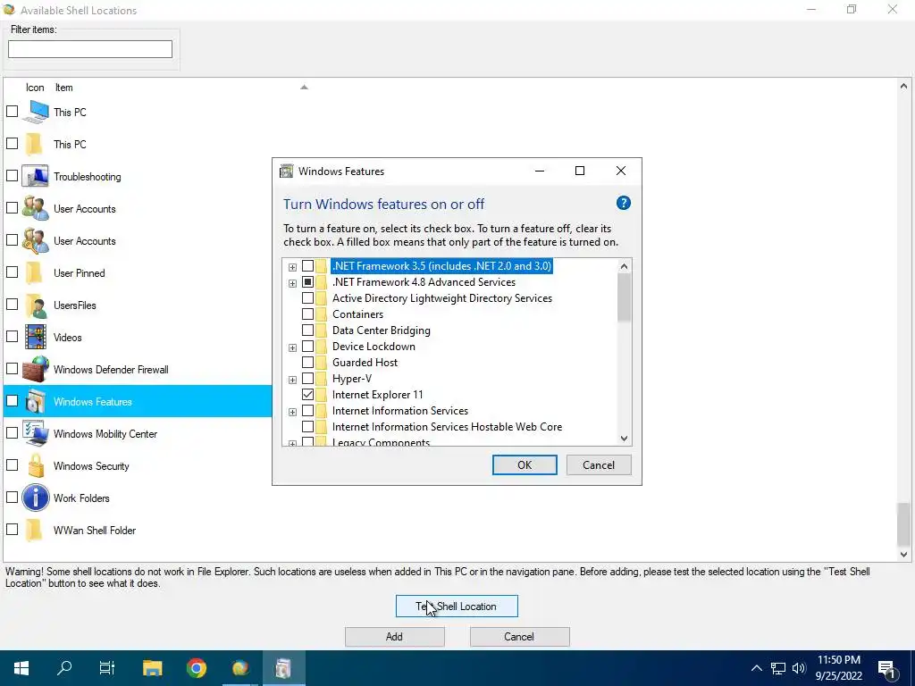Enable .NET Framework 3.5 checkbox
Image resolution: width=915 pixels, height=686 pixels.
pyautogui.click(x=307, y=266)
